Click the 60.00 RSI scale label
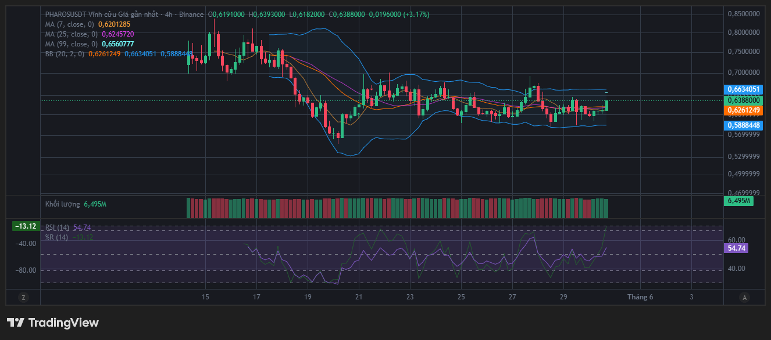 (736, 240)
